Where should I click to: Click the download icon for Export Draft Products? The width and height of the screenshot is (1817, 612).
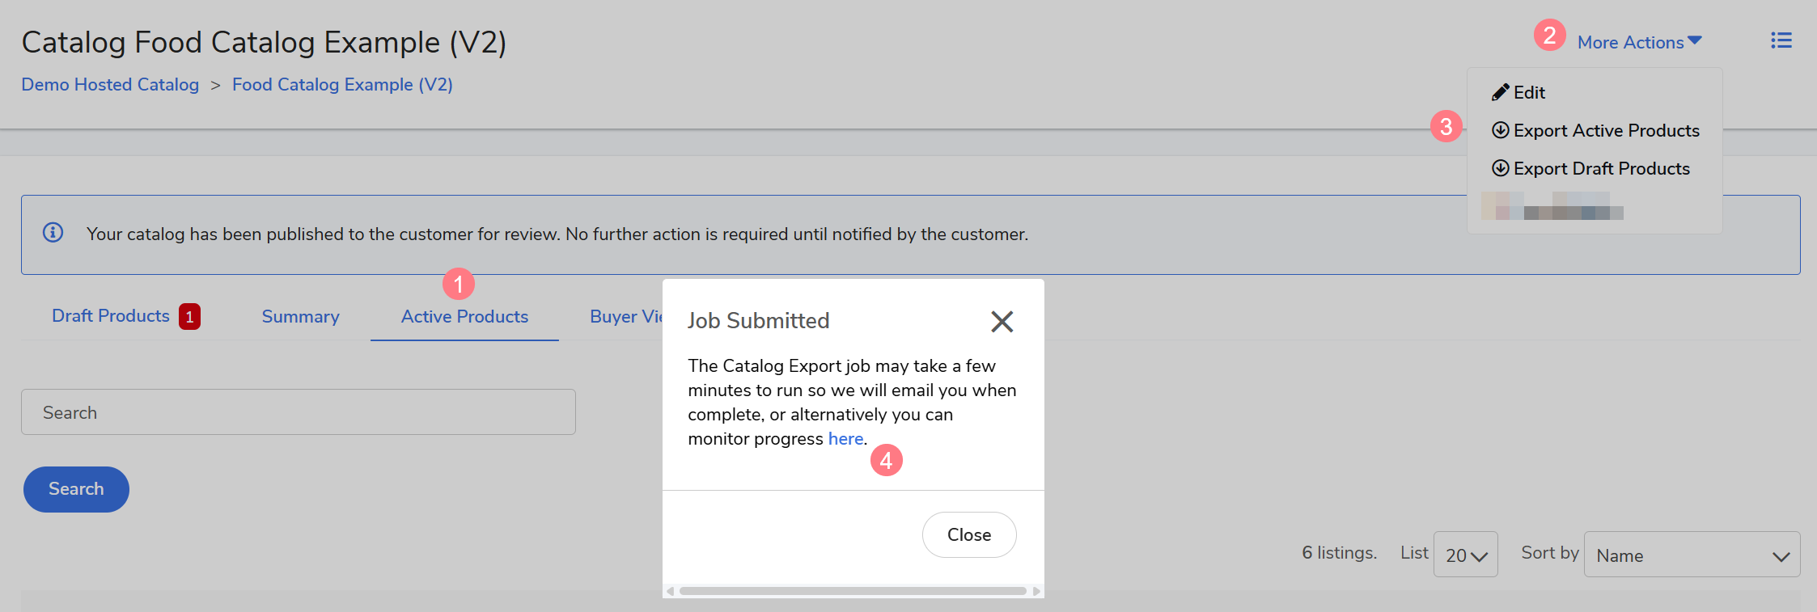1500,168
